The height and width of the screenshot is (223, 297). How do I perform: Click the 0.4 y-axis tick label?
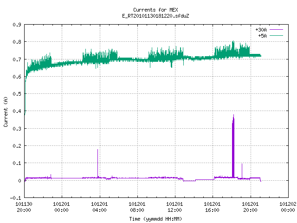(x=17, y=111)
